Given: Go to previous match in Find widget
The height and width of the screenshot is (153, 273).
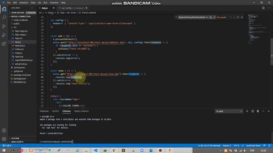Looking at the screenshot, I should coord(230,17).
